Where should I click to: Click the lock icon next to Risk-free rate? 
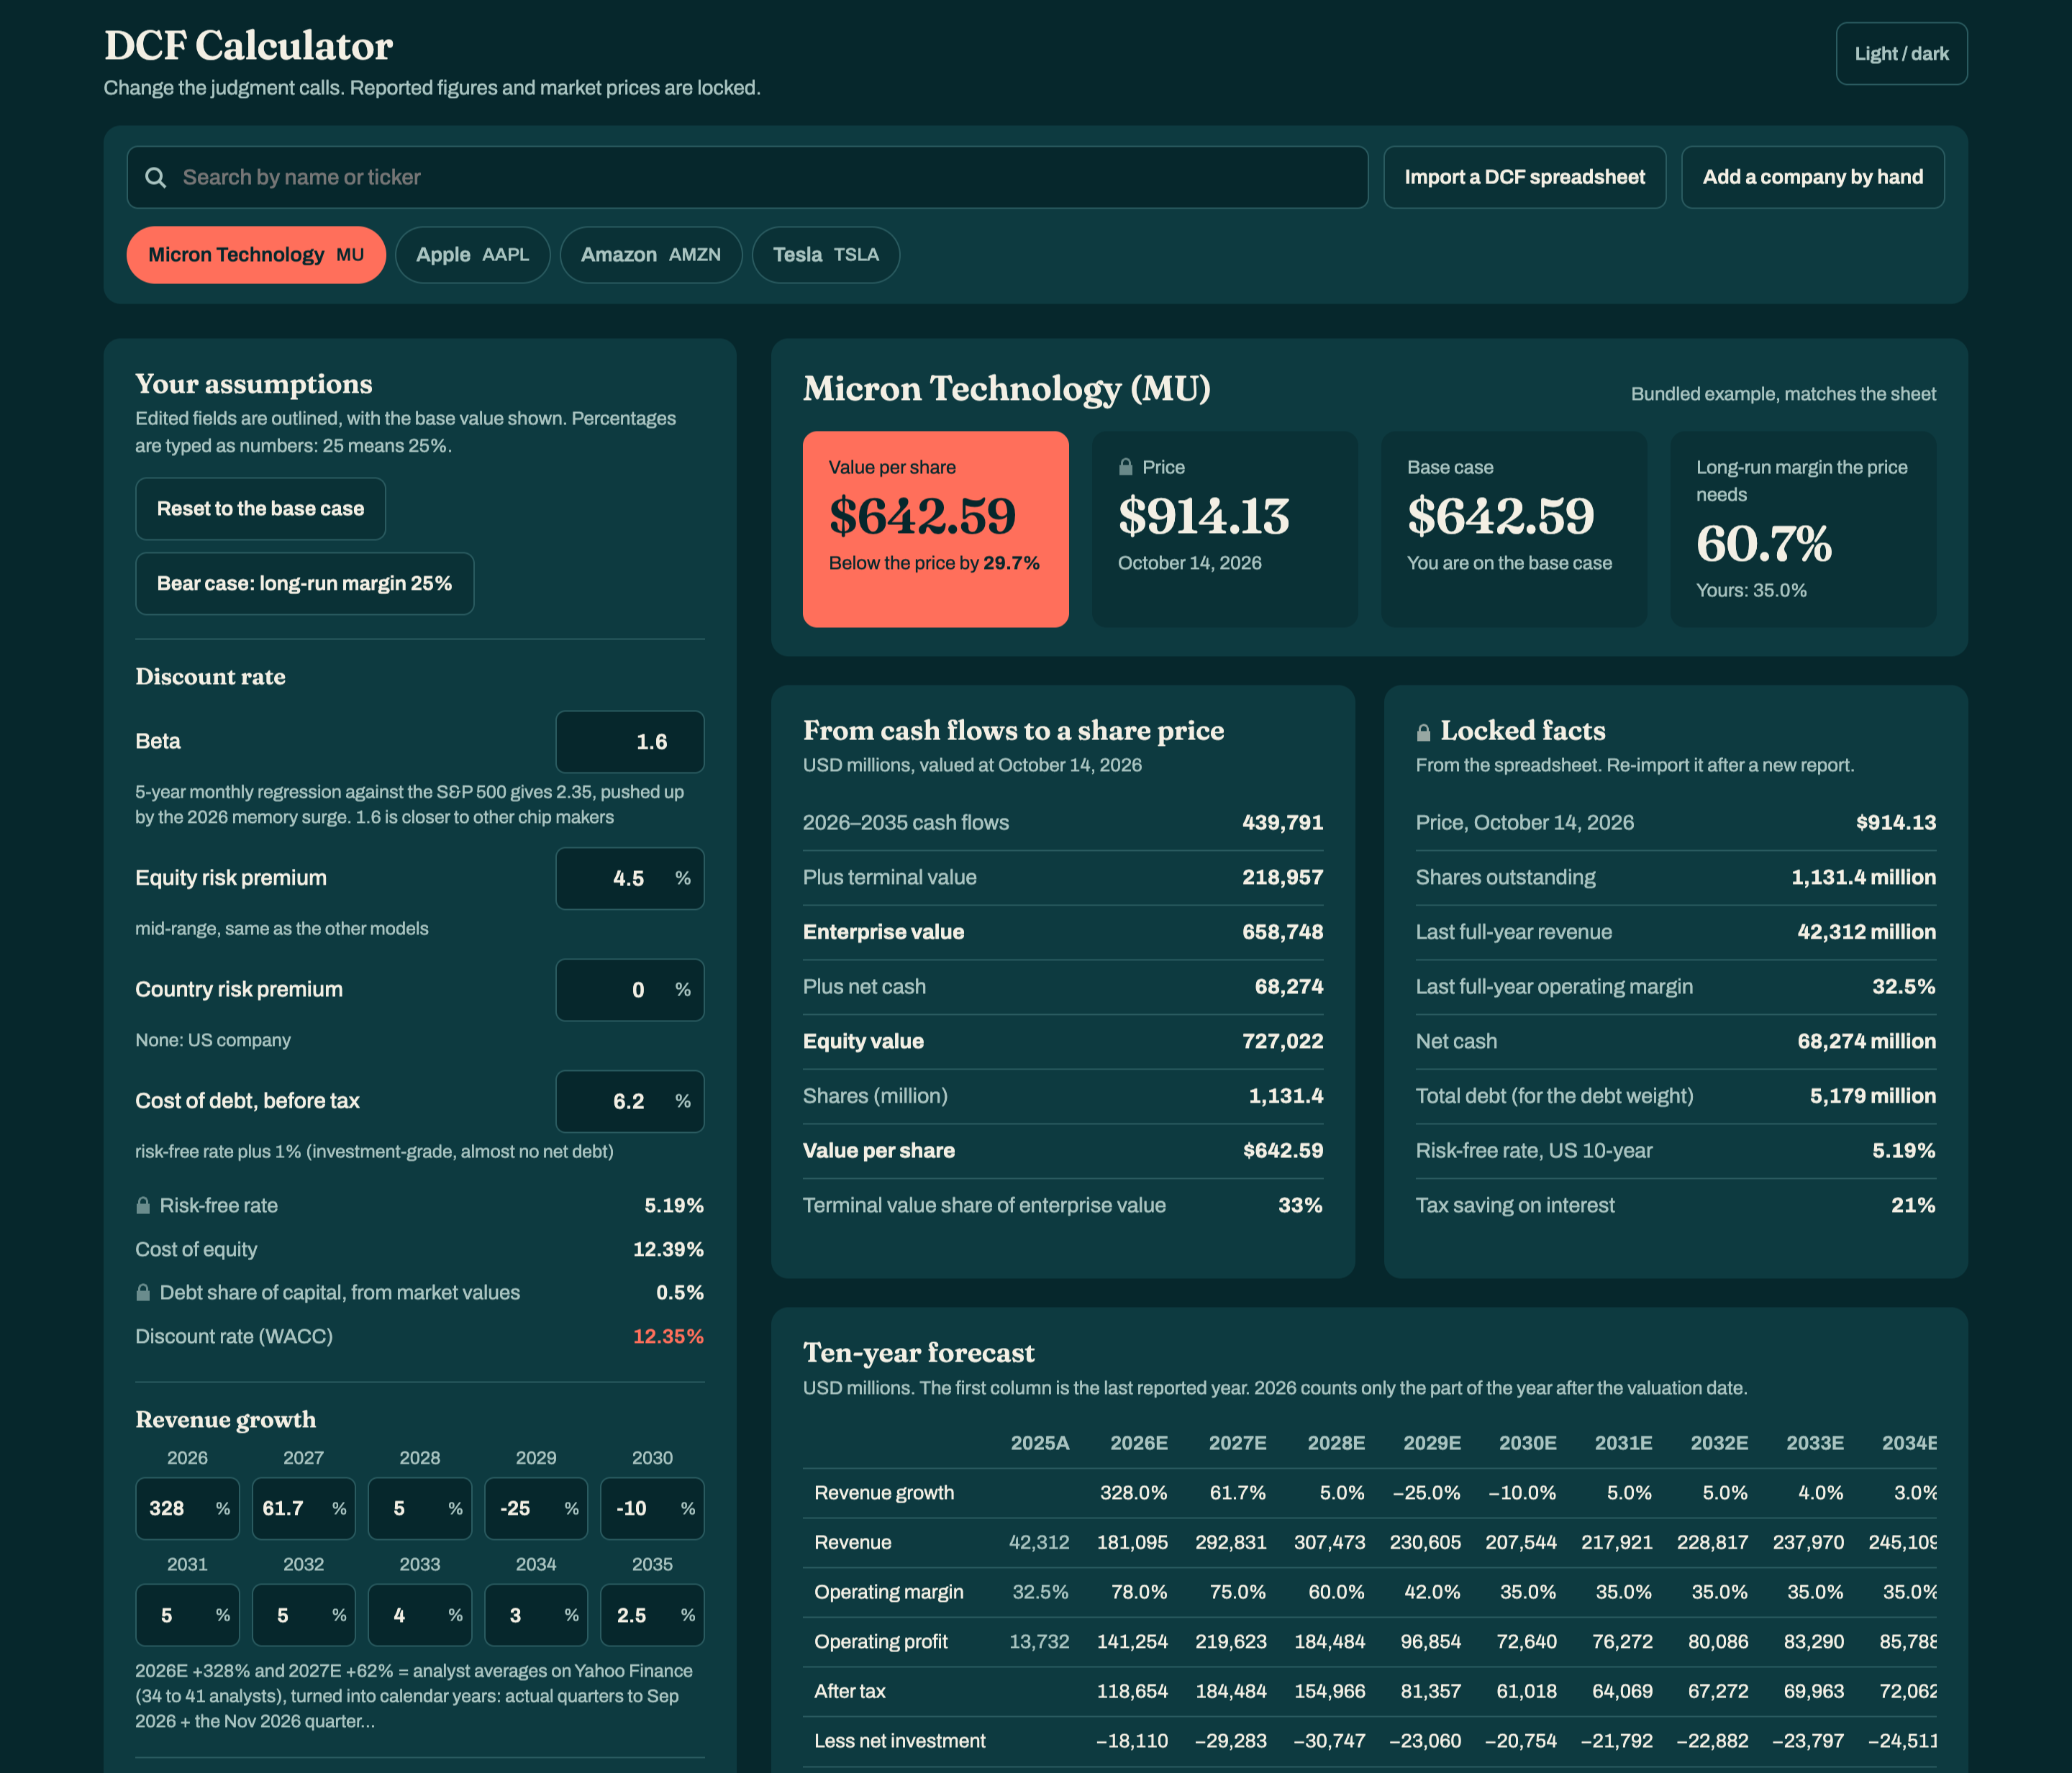[143, 1205]
